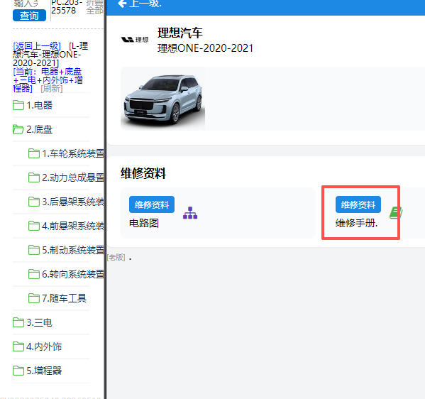Open the 1.车轮系统装置 folder icon
The image size is (425, 399).
pos(34,153)
